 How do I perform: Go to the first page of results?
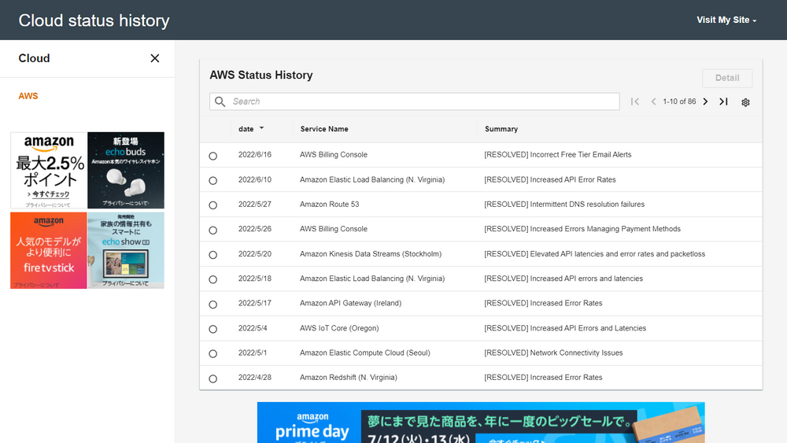[x=635, y=102]
